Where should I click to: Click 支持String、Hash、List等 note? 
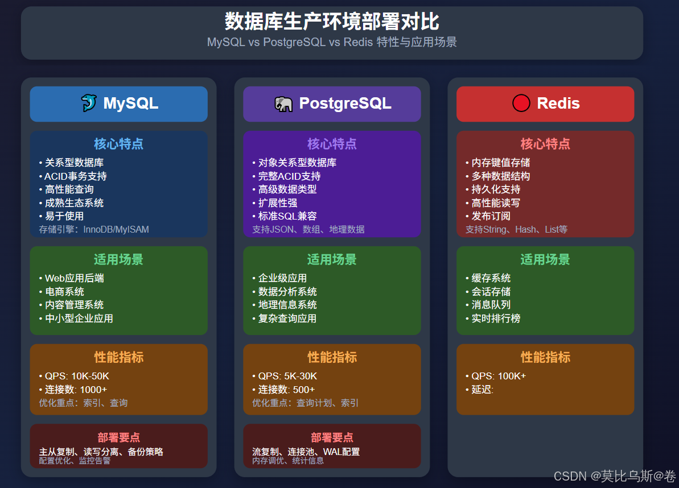point(517,229)
